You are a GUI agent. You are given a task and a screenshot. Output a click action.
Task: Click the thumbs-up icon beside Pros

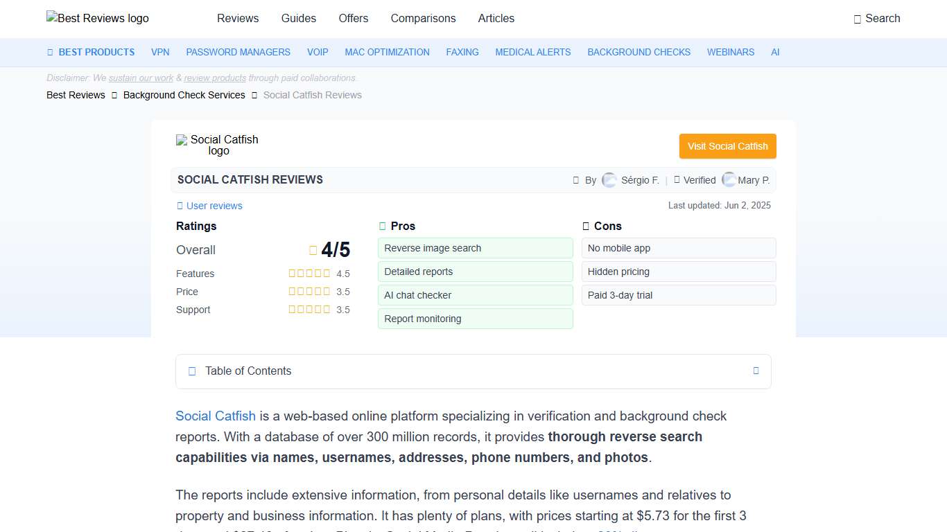click(x=382, y=225)
